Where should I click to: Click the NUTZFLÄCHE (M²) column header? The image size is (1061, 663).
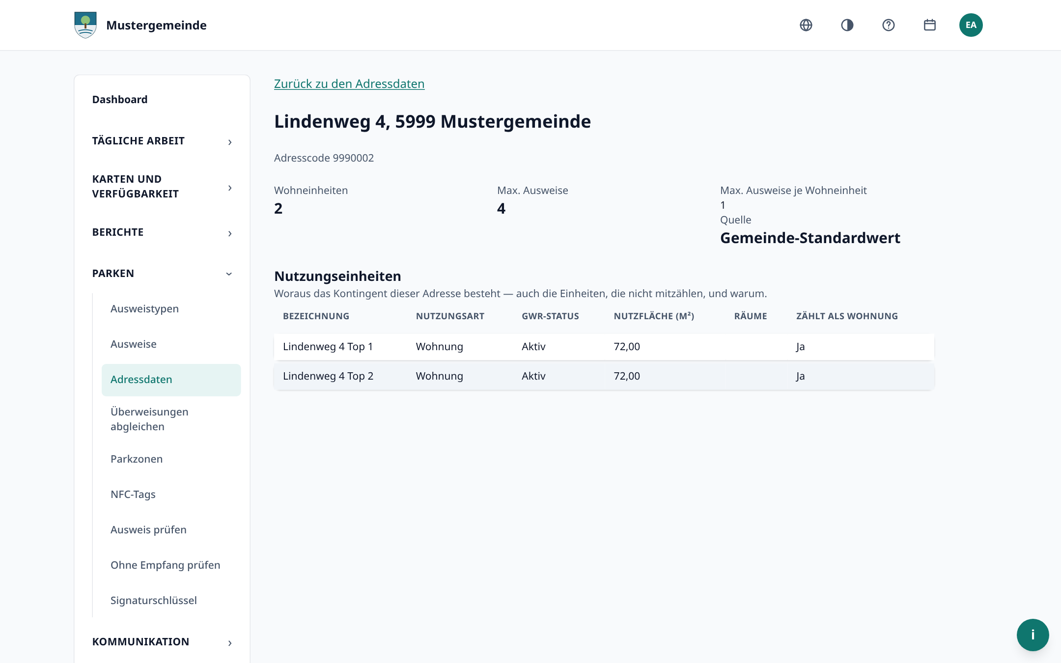[x=654, y=316]
